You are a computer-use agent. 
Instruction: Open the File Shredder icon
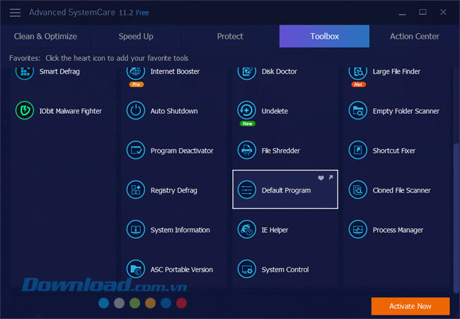(247, 150)
